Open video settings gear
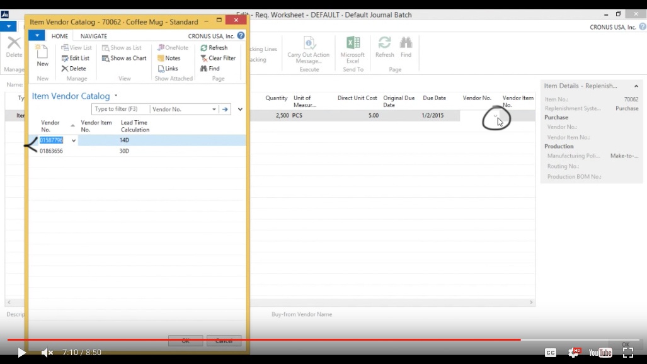647x364 pixels. [573, 353]
